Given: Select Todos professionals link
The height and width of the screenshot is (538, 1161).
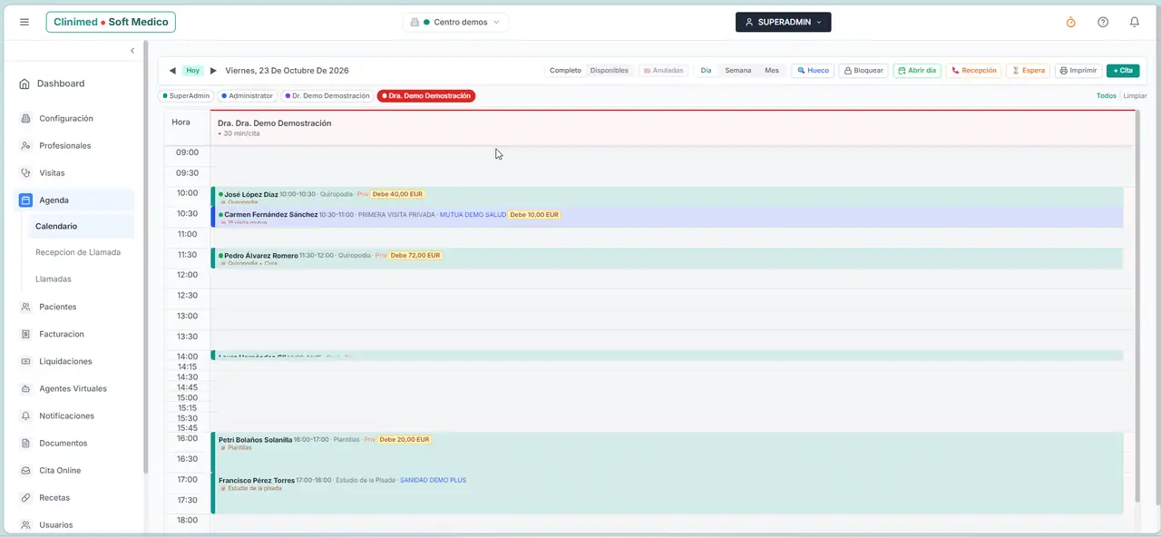Looking at the screenshot, I should pos(1106,96).
